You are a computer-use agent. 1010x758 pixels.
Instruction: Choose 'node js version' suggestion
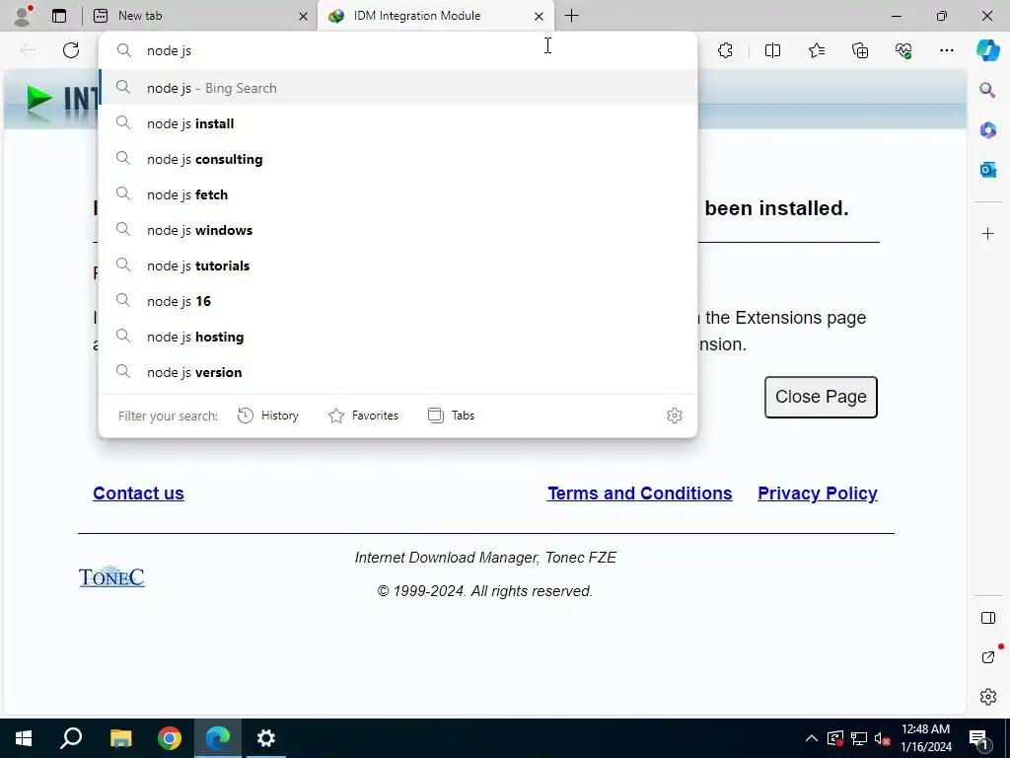pyautogui.click(x=398, y=371)
